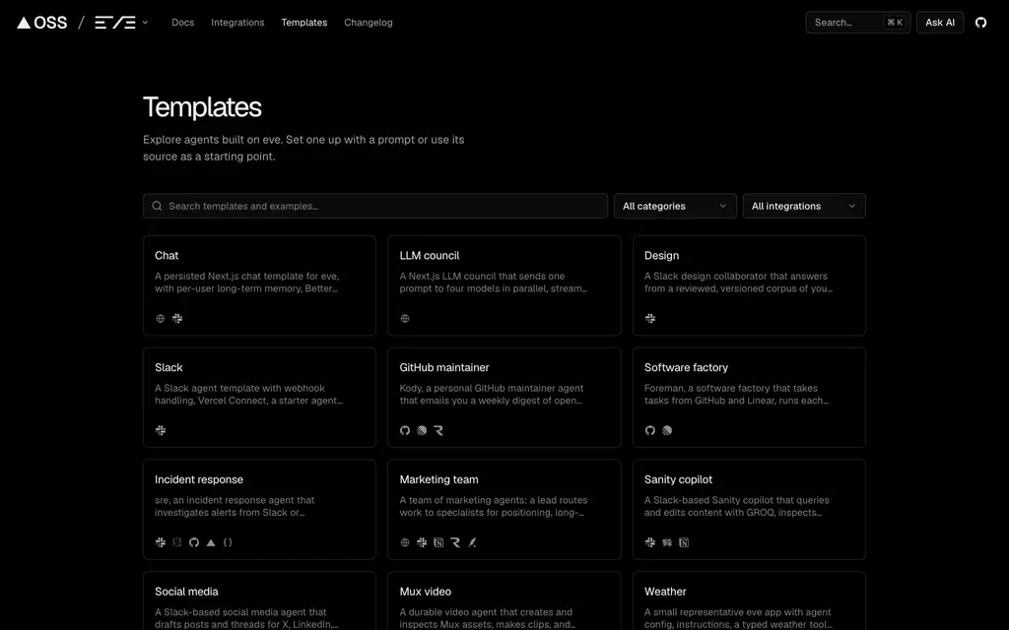Viewport: 1009px width, 630px height.
Task: Click the Slack icon on Design card
Action: (x=650, y=318)
